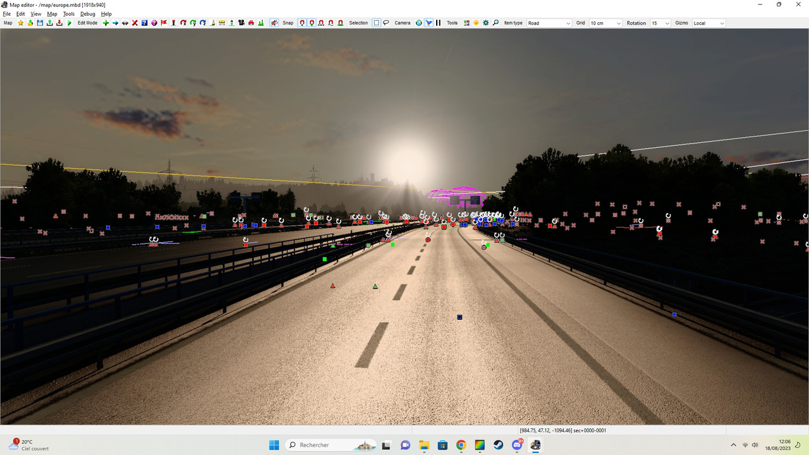Screen dimensions: 809x455
Task: Select the dark blue node on road
Action: (459, 317)
